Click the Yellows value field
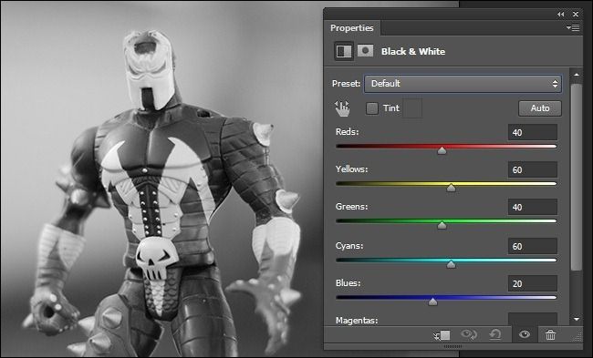The width and height of the screenshot is (593, 358). (533, 169)
